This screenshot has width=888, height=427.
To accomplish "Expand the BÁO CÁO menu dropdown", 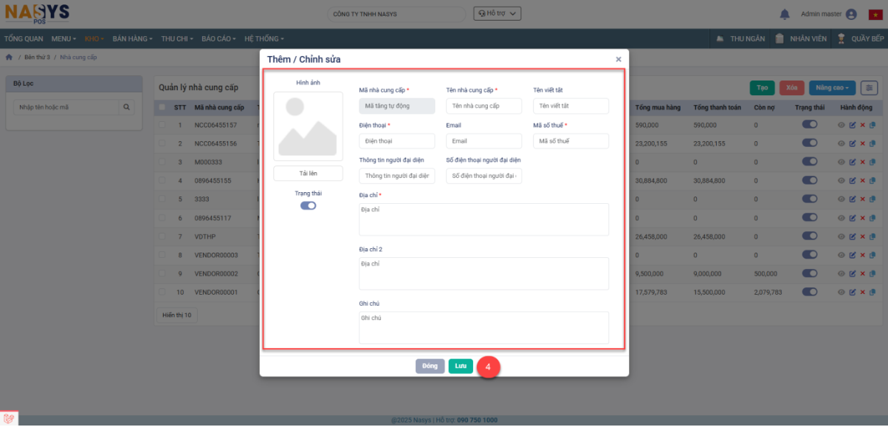I will [220, 38].
